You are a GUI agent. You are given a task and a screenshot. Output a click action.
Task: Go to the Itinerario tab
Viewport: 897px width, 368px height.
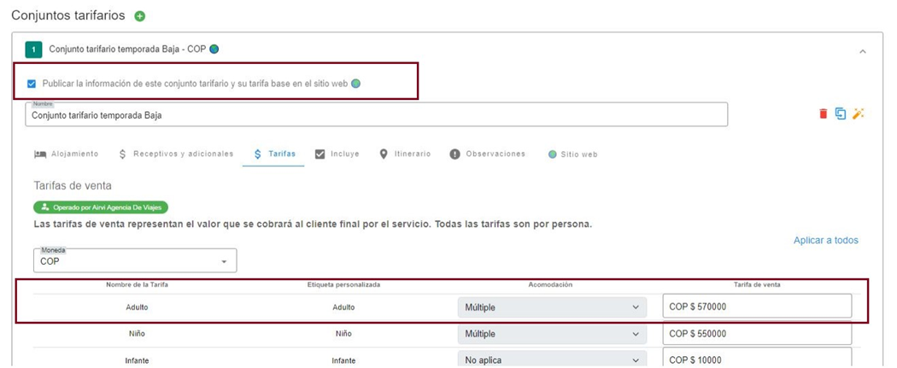404,155
